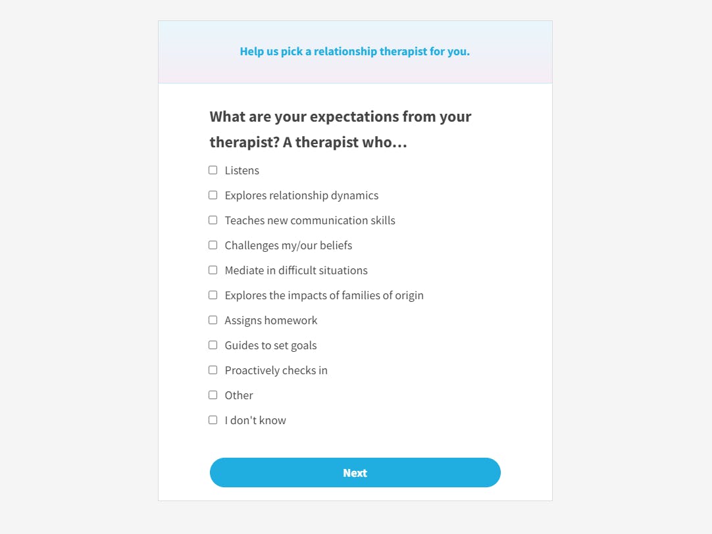Enable the "Challenges my/our beliefs" checkbox
Viewport: 712px width, 534px height.
pos(213,245)
